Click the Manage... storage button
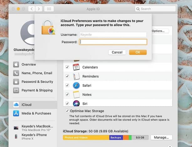Viewport: 192px width, 147px height. pyautogui.click(x=161, y=137)
